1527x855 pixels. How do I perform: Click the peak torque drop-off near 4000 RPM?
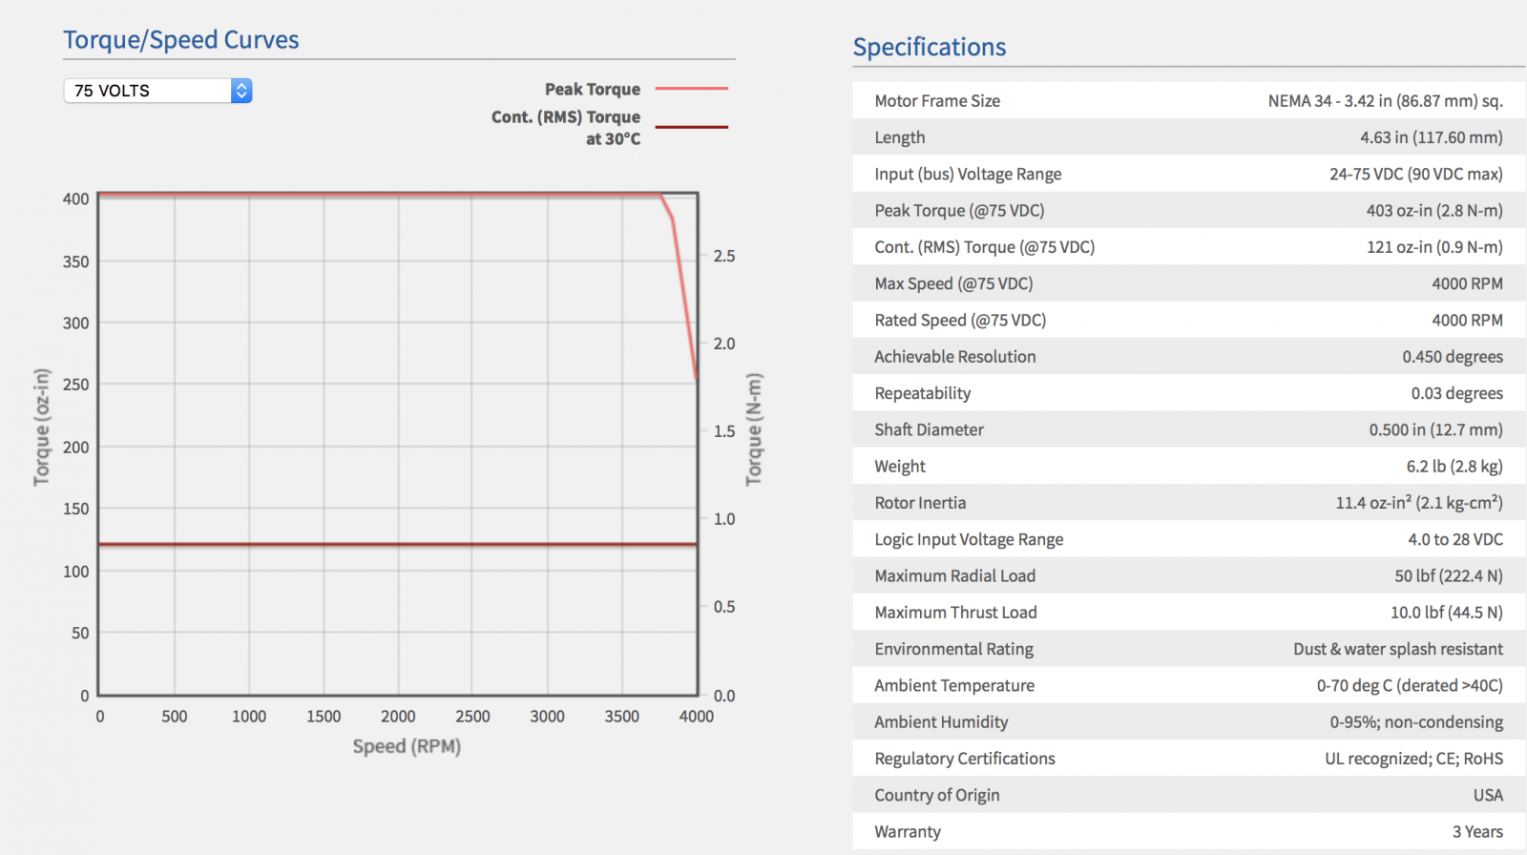(683, 286)
